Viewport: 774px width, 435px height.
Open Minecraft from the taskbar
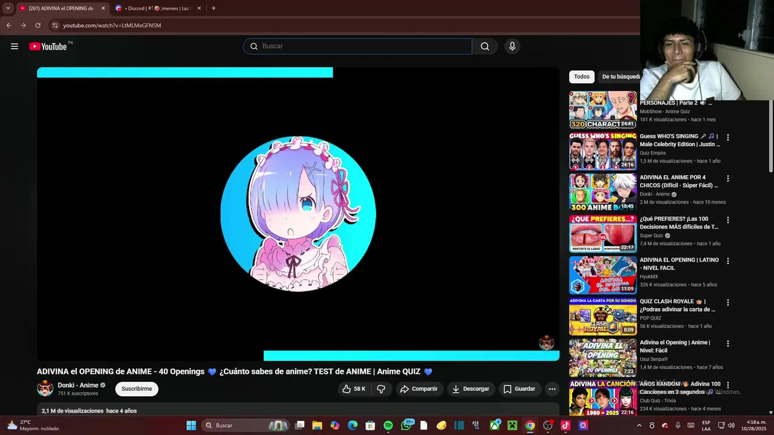(x=512, y=425)
